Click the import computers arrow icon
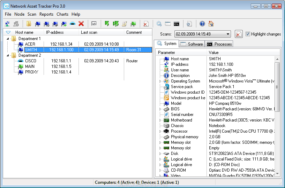This screenshot has width=285, height=188. (64, 24)
